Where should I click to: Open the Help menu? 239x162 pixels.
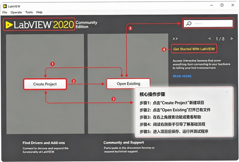[x=39, y=12]
